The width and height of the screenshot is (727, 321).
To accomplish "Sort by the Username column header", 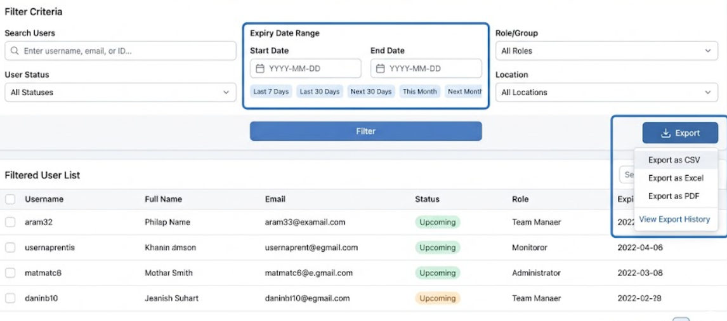I will 44,199.
